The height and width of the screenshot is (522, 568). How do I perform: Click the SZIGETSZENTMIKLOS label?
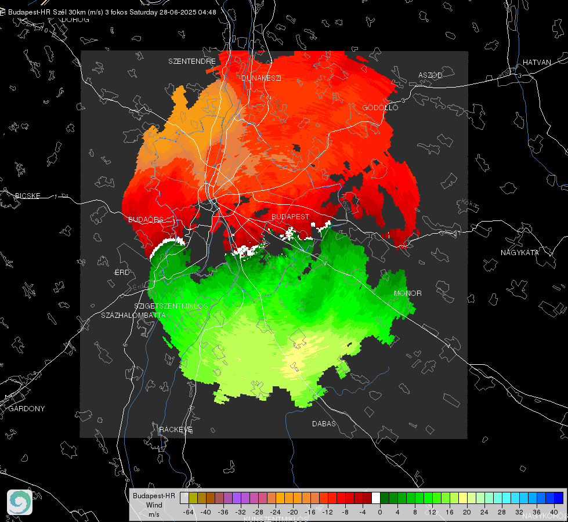(x=171, y=306)
